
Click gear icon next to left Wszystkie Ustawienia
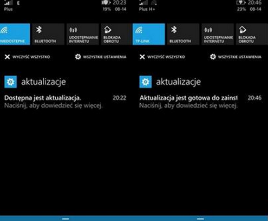[x=78, y=57]
